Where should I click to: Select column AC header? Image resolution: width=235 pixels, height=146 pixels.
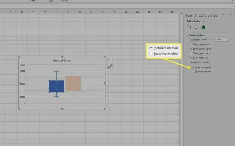(x=149, y=12)
